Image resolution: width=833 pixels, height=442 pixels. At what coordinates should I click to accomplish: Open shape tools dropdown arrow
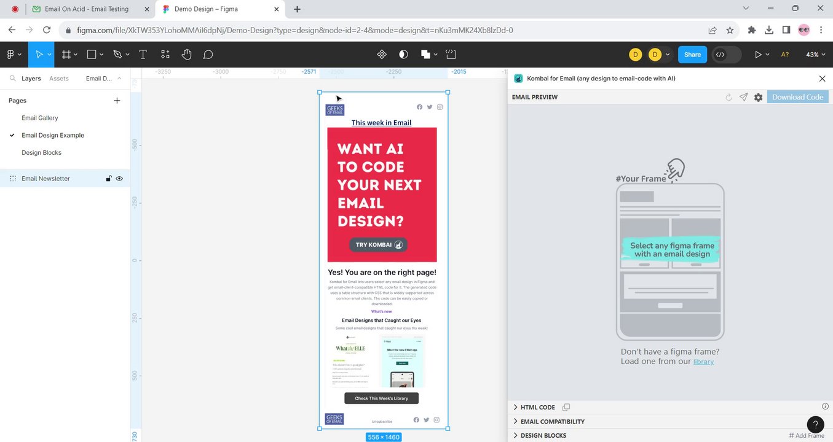(101, 55)
